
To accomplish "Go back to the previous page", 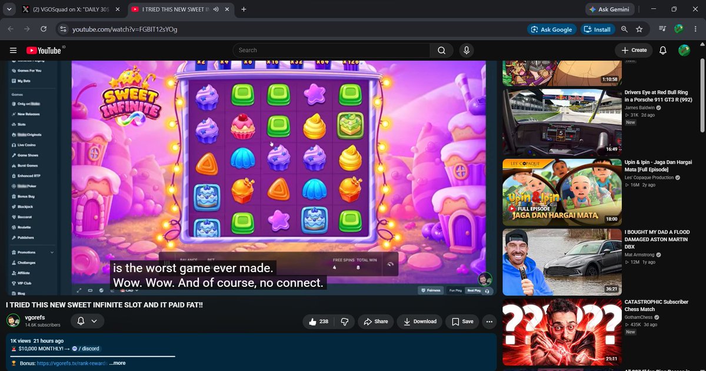I will pyautogui.click(x=11, y=29).
